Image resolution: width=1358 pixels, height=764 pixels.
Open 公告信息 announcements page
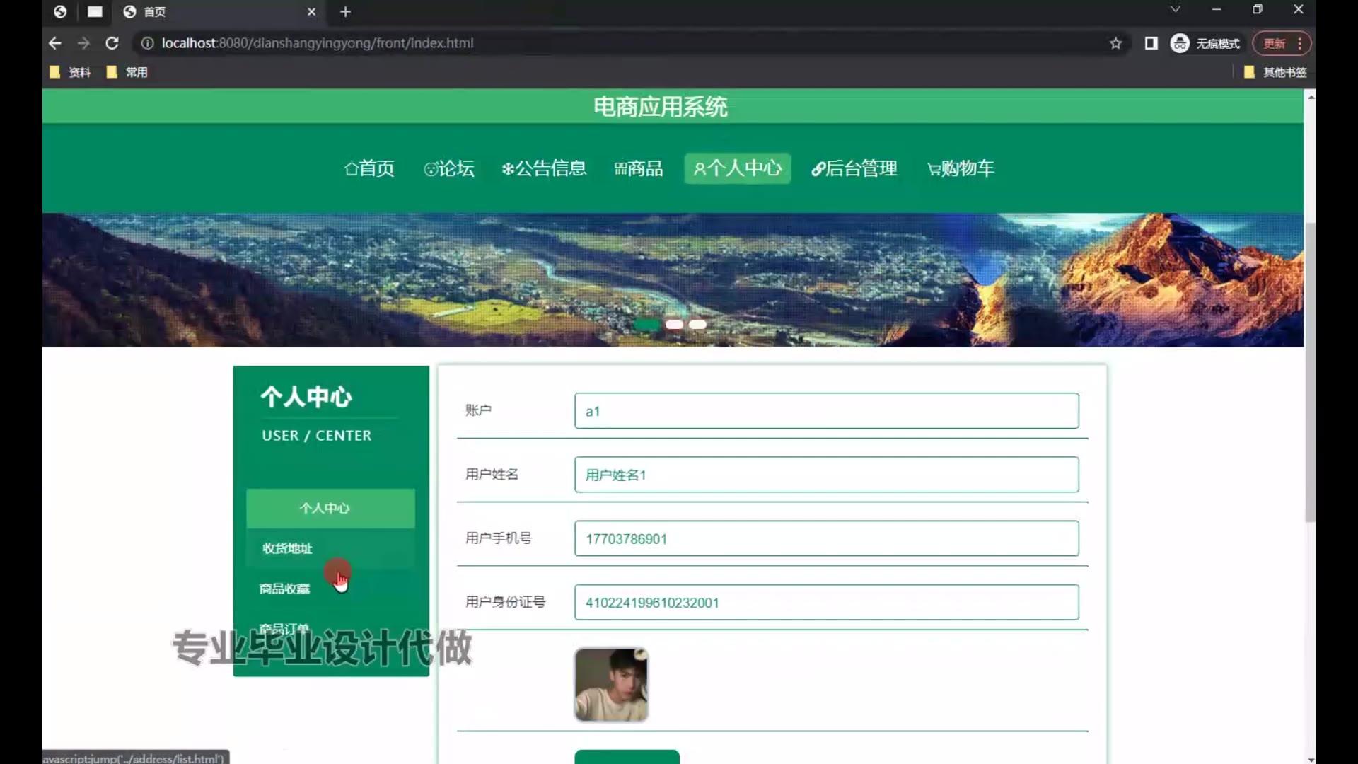point(544,168)
